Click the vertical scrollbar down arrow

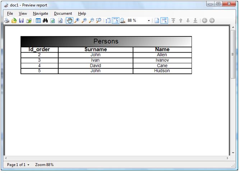click(x=233, y=153)
